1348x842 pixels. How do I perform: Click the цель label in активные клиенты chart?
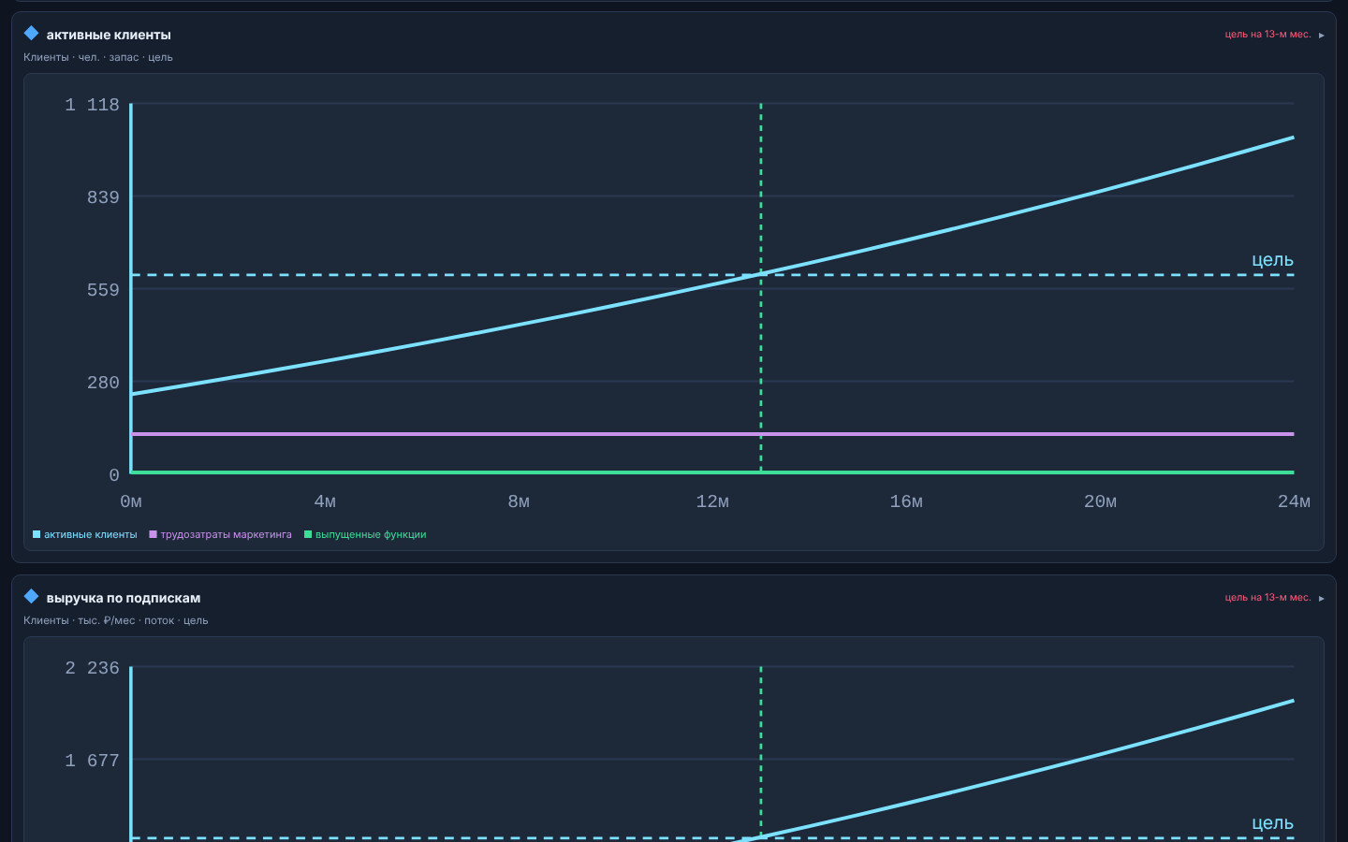click(1272, 260)
